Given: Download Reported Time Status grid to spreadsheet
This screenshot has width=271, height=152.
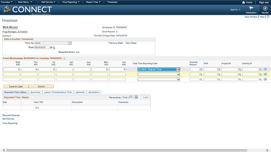Looking at the screenshot, I should [136, 97].
